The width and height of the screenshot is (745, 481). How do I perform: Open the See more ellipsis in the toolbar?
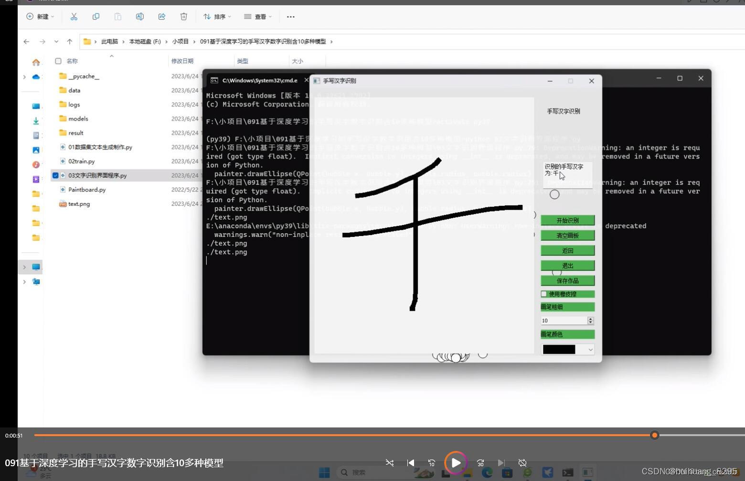pyautogui.click(x=290, y=17)
